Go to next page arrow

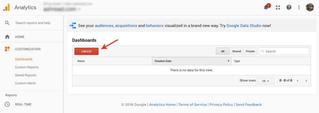pyautogui.click(x=306, y=81)
